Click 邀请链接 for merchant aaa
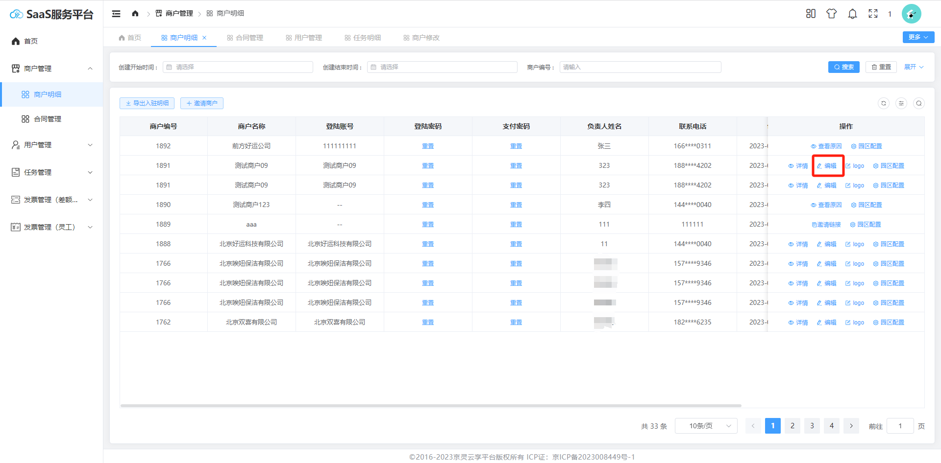Screen dimensions: 941x463 [x=826, y=225]
